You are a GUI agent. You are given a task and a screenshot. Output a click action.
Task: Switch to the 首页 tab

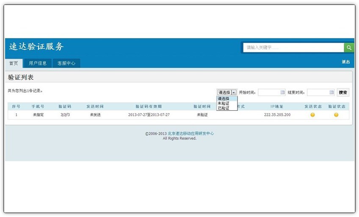click(x=14, y=63)
